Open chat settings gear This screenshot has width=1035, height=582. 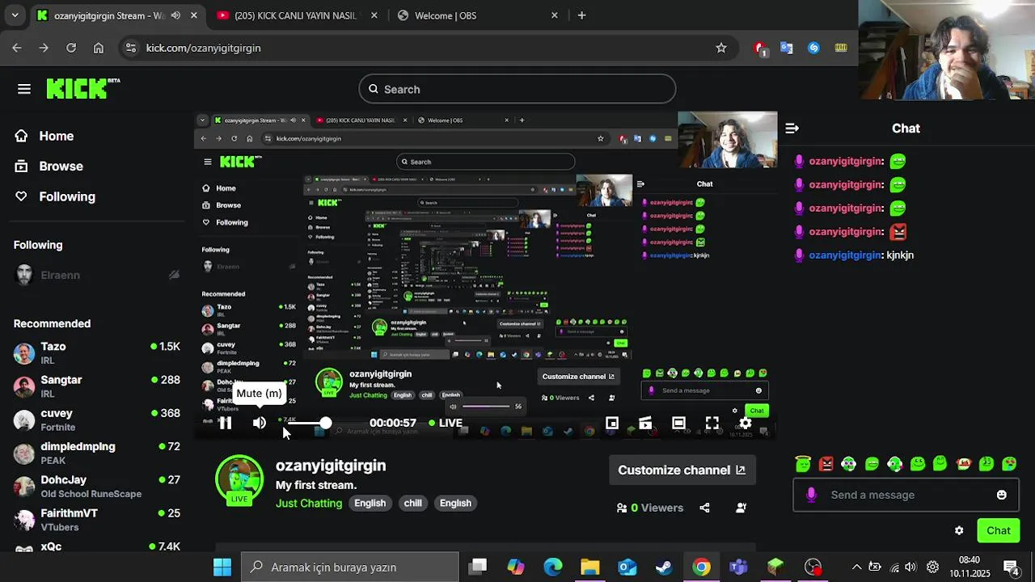click(x=959, y=531)
